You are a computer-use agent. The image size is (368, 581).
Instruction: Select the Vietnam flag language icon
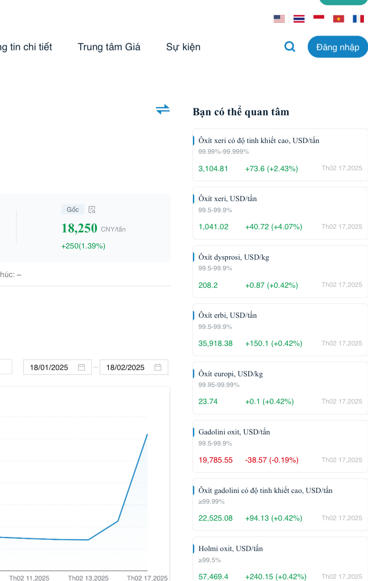(339, 19)
